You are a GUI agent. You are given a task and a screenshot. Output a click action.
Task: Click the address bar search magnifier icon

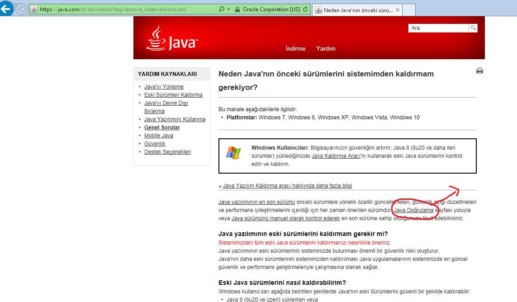221,9
